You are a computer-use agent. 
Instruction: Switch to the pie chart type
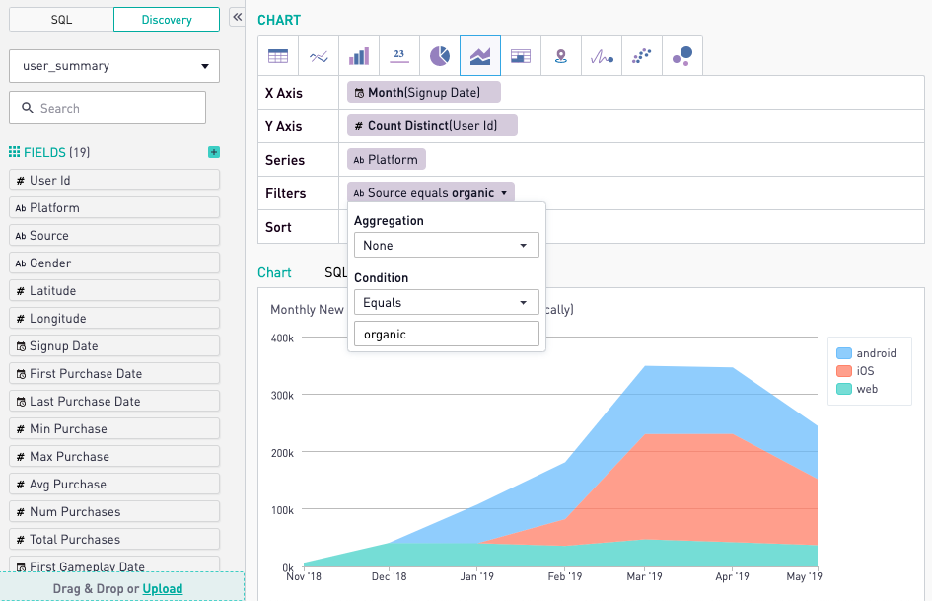tap(439, 55)
